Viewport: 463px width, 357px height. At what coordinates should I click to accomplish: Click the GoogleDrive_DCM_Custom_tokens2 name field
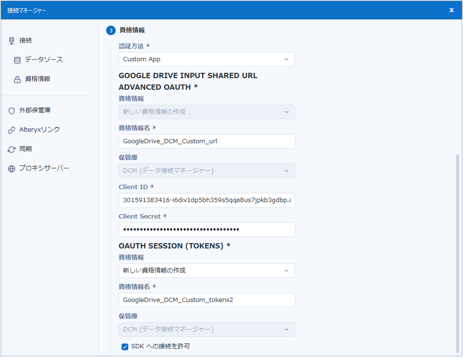(x=206, y=300)
